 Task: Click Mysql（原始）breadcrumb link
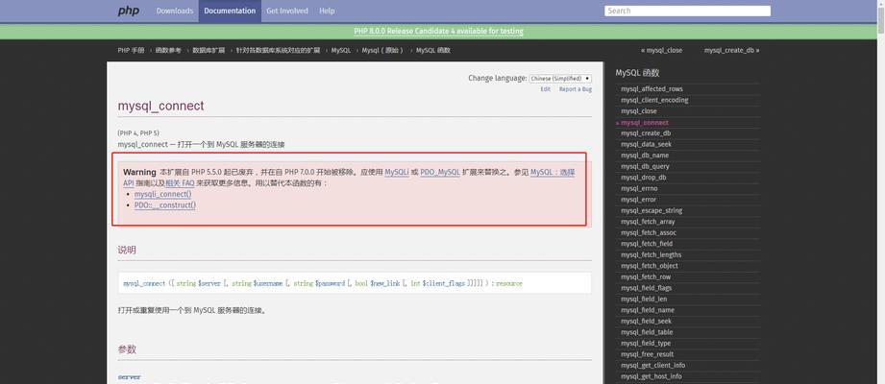(x=383, y=50)
